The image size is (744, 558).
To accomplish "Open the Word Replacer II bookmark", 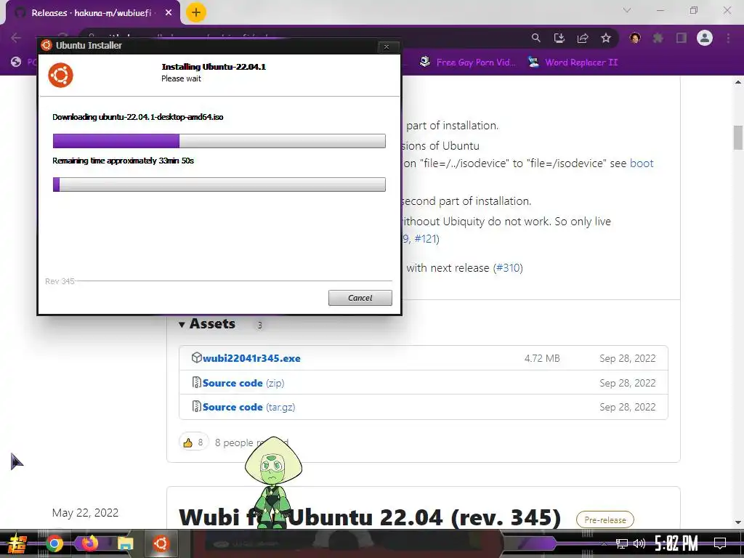I will click(x=573, y=62).
